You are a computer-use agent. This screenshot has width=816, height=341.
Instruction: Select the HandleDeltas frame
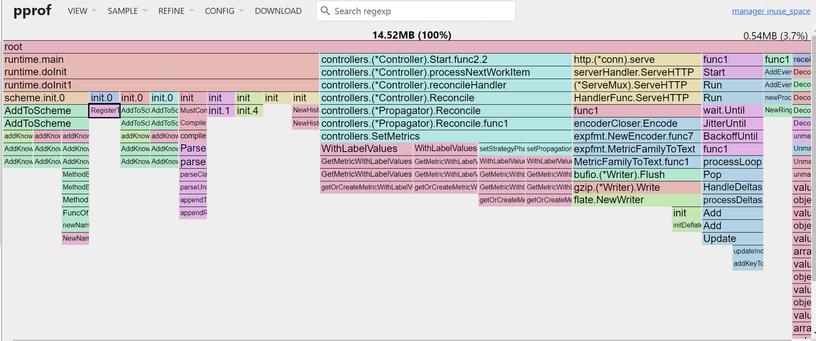tap(733, 187)
